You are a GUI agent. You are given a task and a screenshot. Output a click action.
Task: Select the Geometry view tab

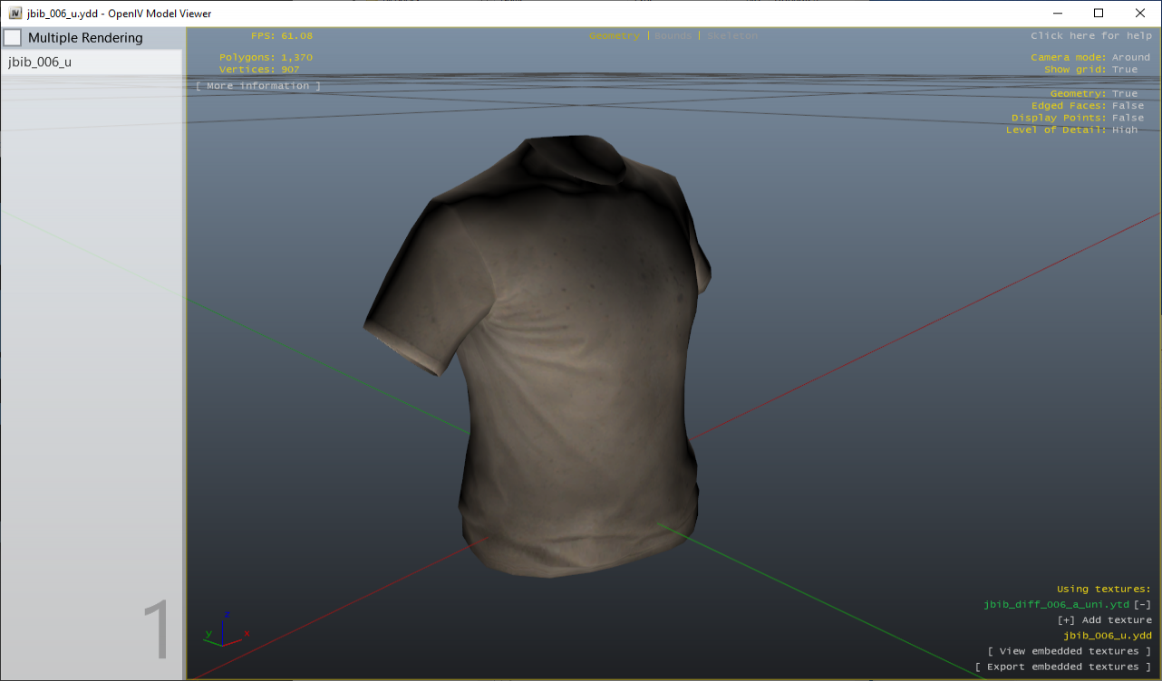pyautogui.click(x=613, y=35)
